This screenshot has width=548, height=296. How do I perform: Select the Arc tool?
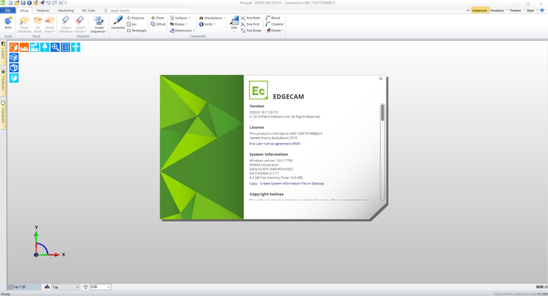click(132, 24)
